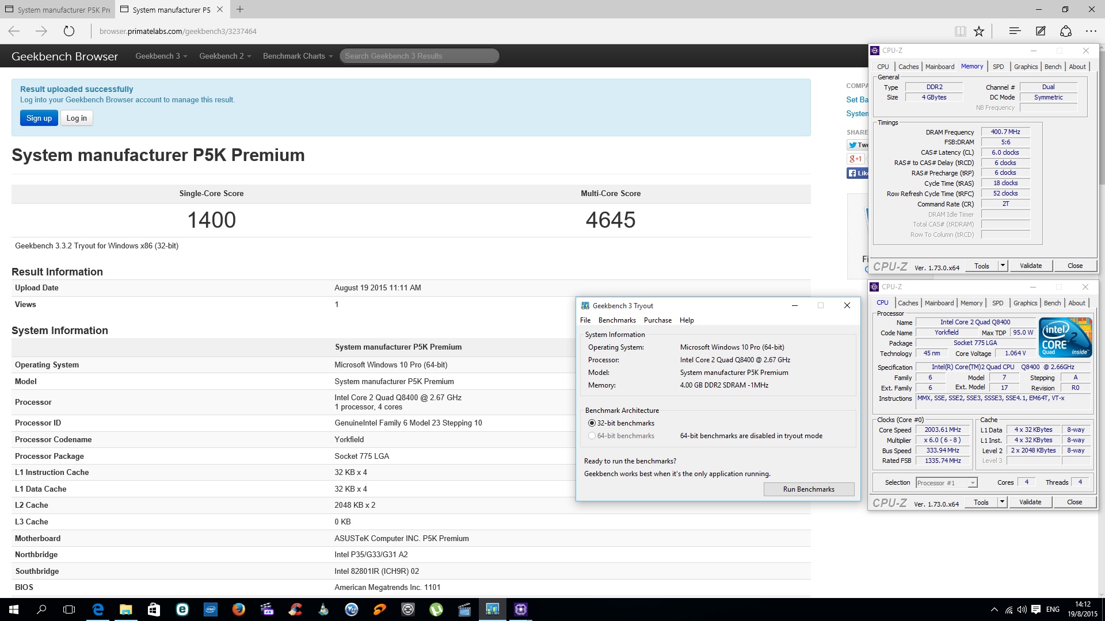Select 32-bit benchmarks radio button
The image size is (1105, 621).
pos(592,423)
